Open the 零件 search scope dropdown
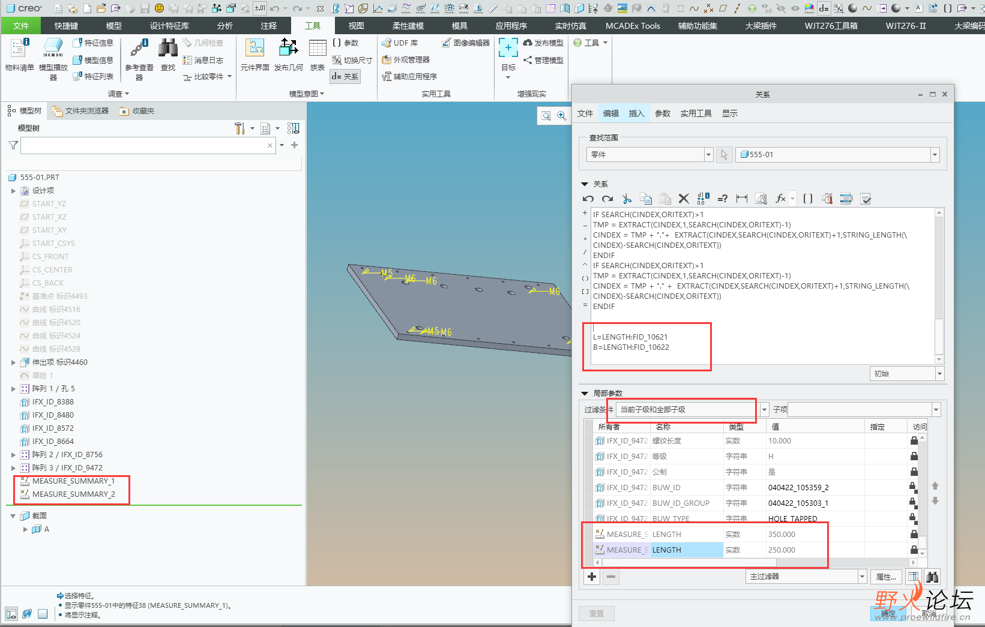The width and height of the screenshot is (985, 627). coord(708,155)
